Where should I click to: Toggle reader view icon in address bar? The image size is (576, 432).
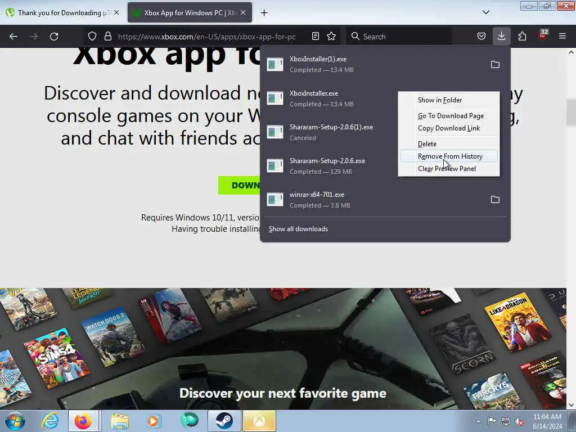click(315, 37)
